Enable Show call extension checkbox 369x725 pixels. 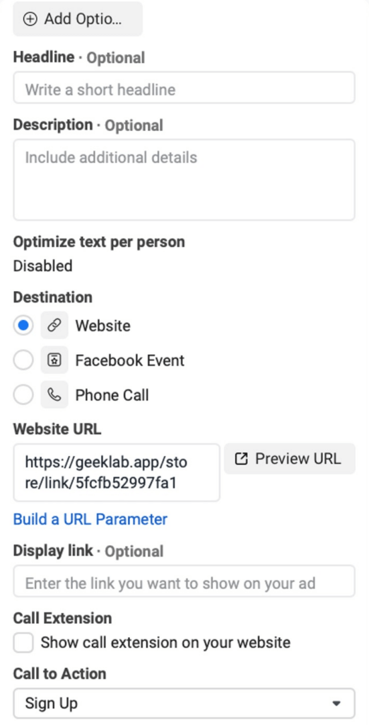click(x=23, y=643)
